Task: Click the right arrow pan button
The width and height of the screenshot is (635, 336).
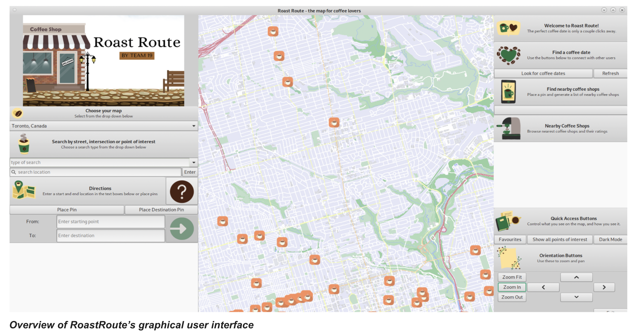Action: [x=604, y=287]
